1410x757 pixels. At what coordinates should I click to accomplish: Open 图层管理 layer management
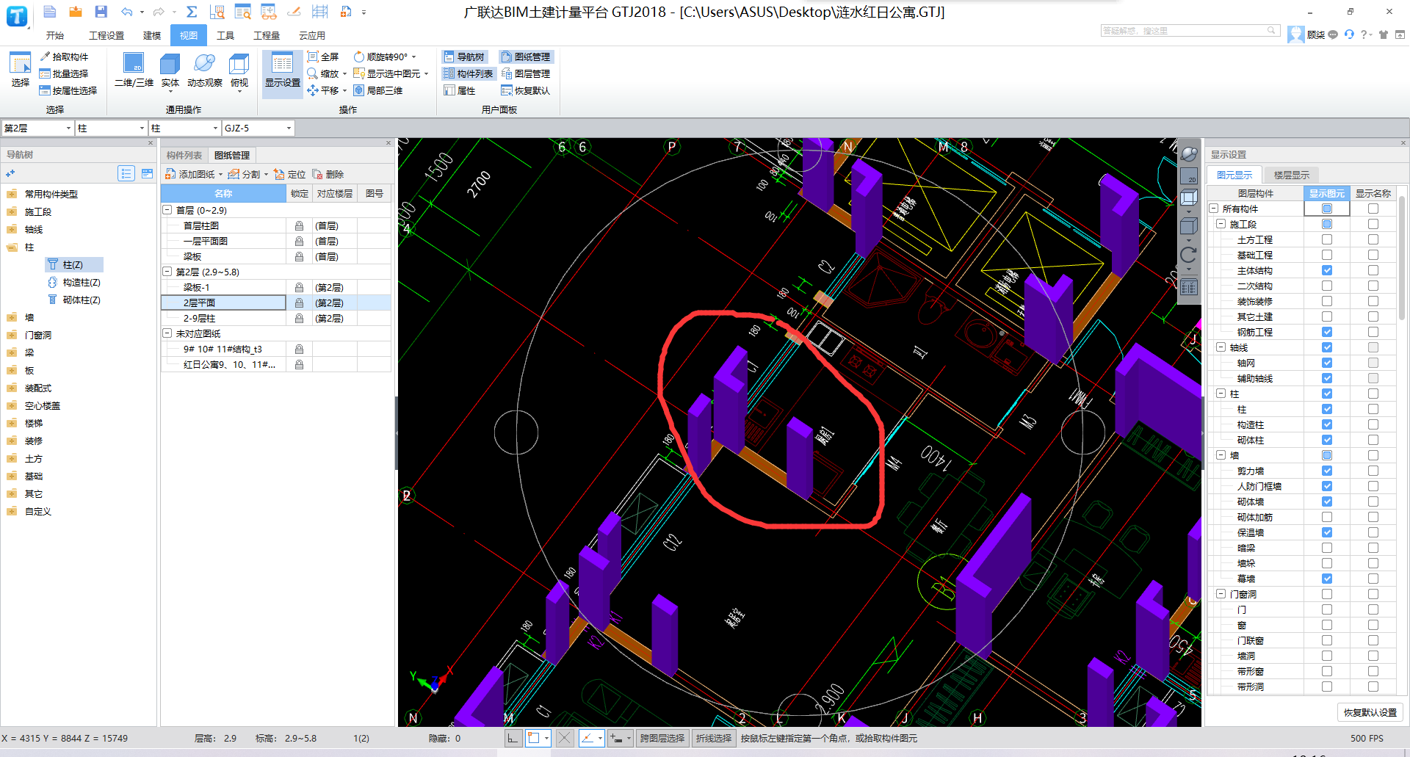pyautogui.click(x=526, y=73)
